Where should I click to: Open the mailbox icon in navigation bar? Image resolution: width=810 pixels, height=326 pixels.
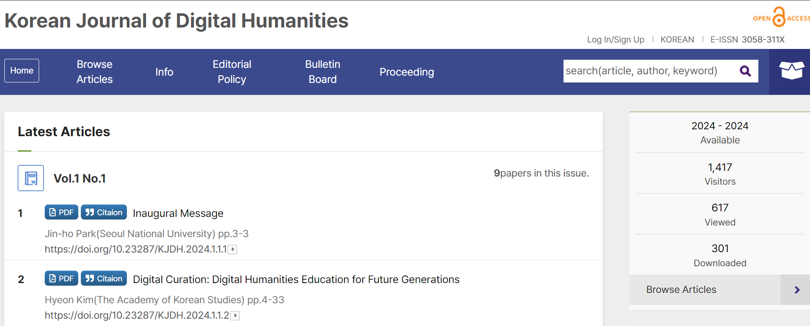[791, 71]
